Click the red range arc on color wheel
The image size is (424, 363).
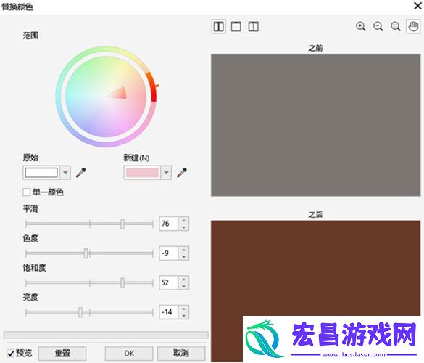tap(152, 86)
